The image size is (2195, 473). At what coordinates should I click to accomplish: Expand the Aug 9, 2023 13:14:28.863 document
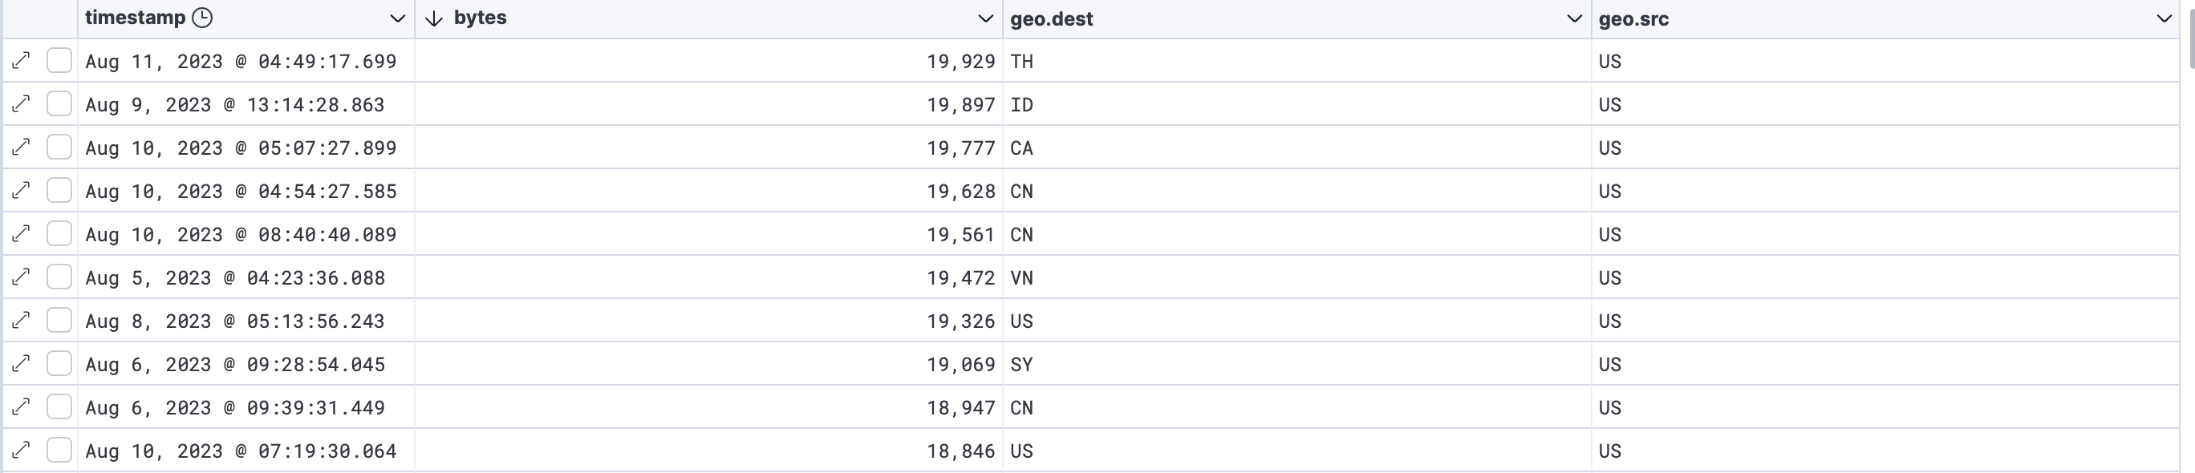[22, 104]
